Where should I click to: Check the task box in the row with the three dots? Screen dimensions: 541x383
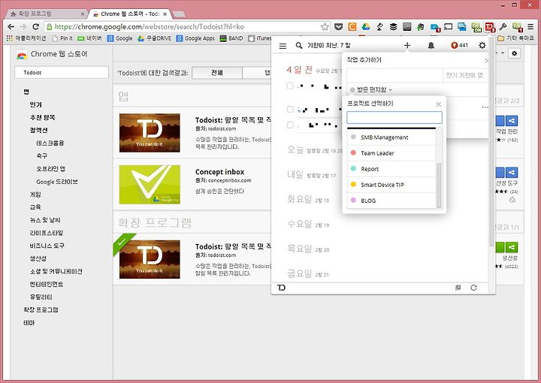pos(290,110)
